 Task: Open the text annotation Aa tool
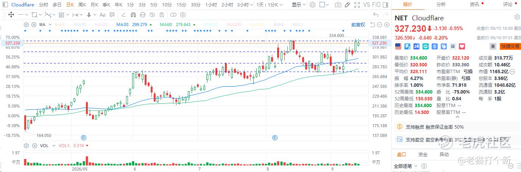point(102,15)
